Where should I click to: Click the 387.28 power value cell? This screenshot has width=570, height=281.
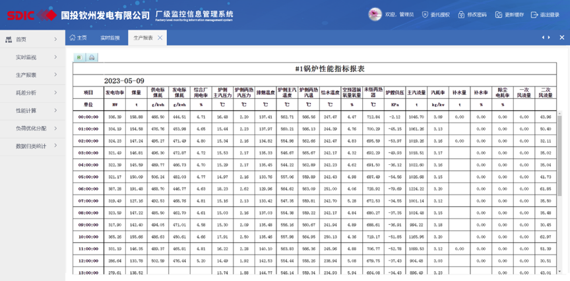114,189
